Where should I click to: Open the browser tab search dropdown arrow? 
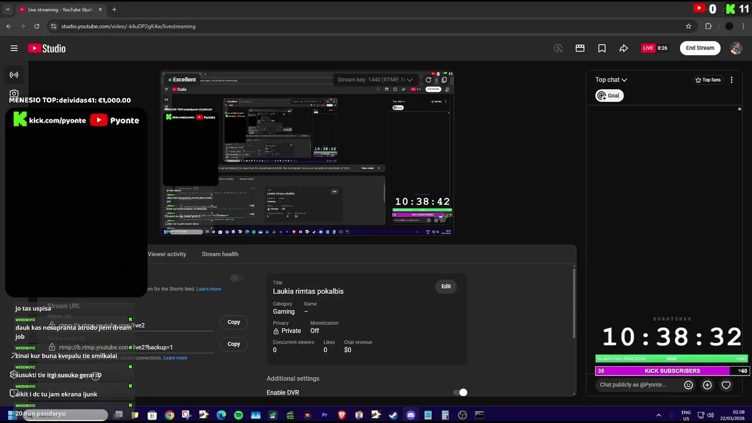[8, 9]
